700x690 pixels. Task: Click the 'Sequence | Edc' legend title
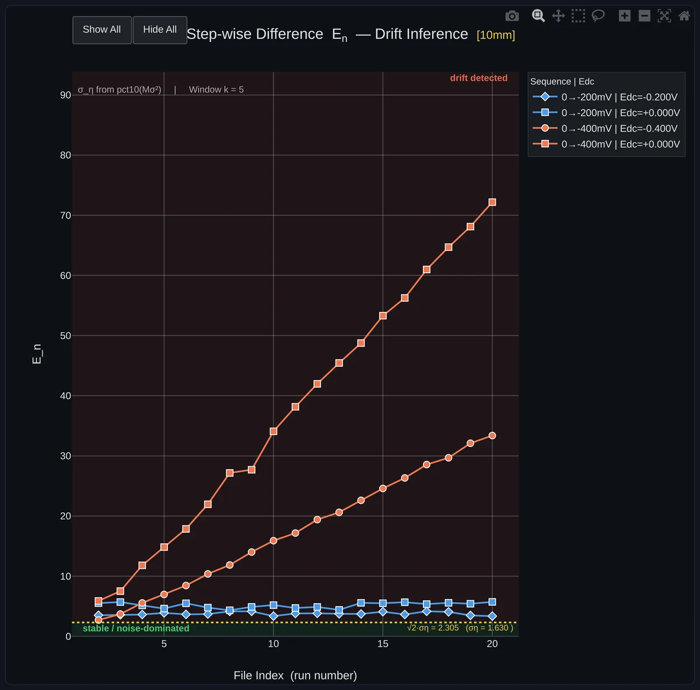click(x=562, y=82)
